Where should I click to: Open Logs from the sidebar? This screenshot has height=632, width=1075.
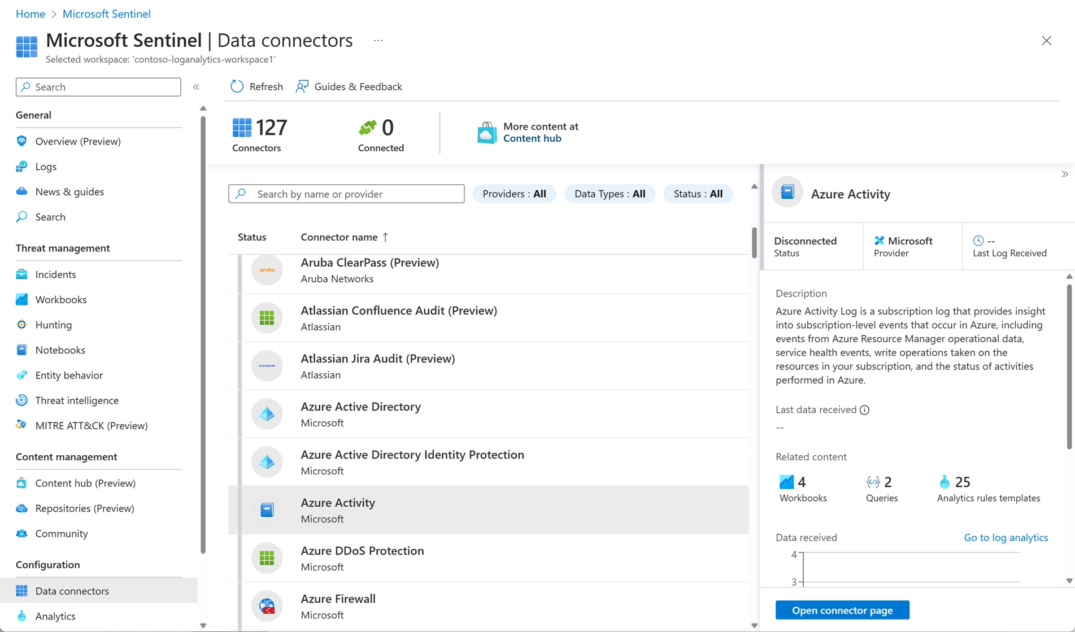(x=46, y=167)
